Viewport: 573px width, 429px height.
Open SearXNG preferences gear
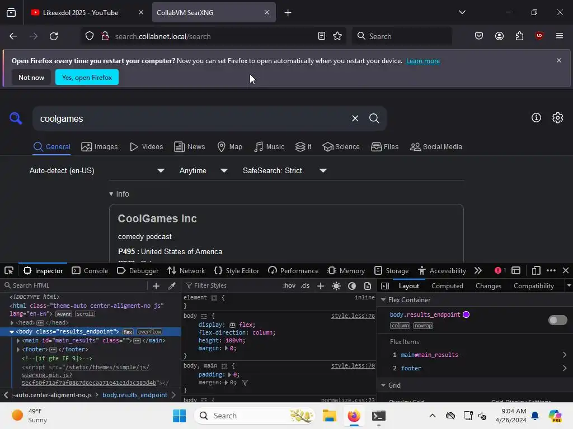[558, 117]
